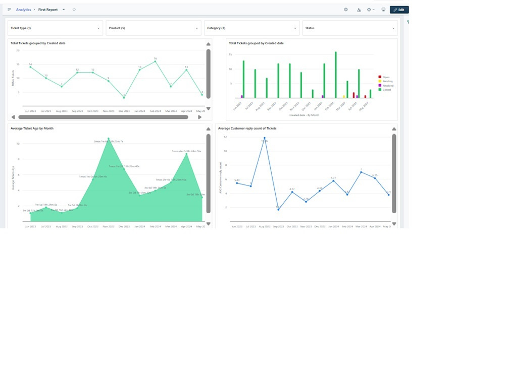Click 'Created date - By Month' axis label
Viewport: 505px width, 378px height.
tap(304, 115)
